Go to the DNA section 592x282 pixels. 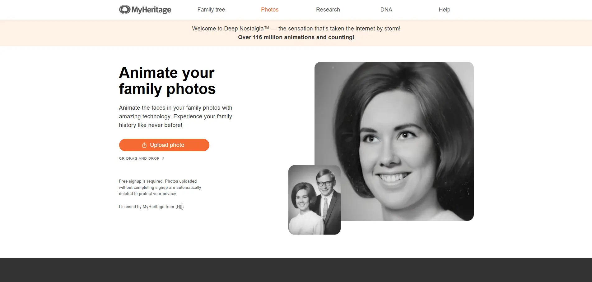(x=386, y=10)
